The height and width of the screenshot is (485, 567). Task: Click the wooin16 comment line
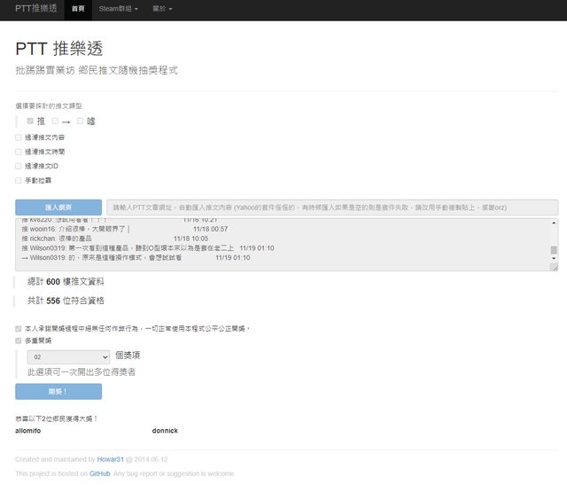[125, 229]
